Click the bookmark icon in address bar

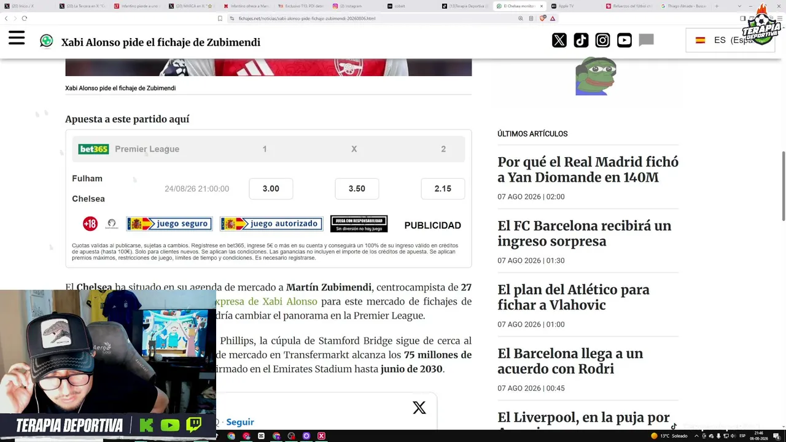tap(220, 18)
